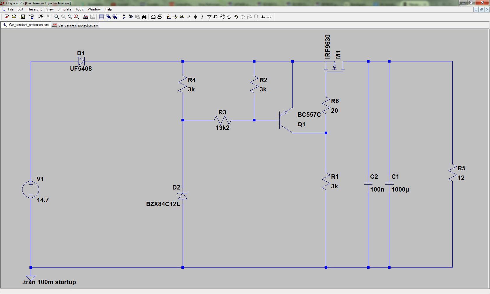Open the View menu
490x294 pixels.
point(50,9)
